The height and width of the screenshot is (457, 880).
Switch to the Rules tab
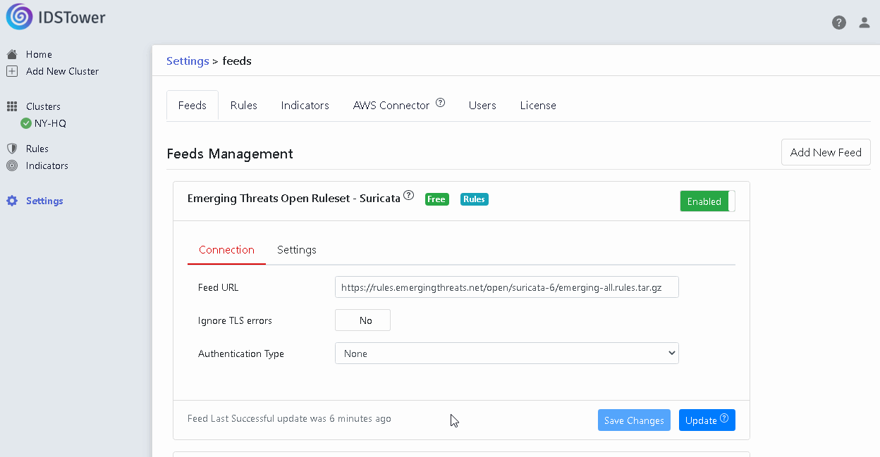point(244,106)
